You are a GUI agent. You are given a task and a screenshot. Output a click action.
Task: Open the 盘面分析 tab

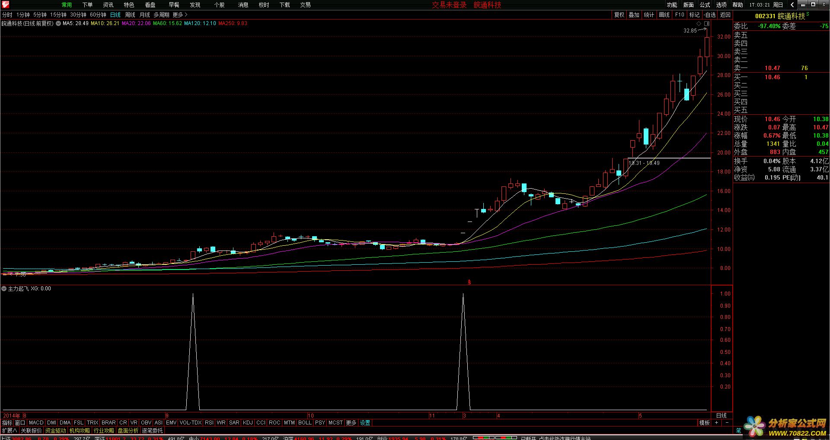point(128,430)
